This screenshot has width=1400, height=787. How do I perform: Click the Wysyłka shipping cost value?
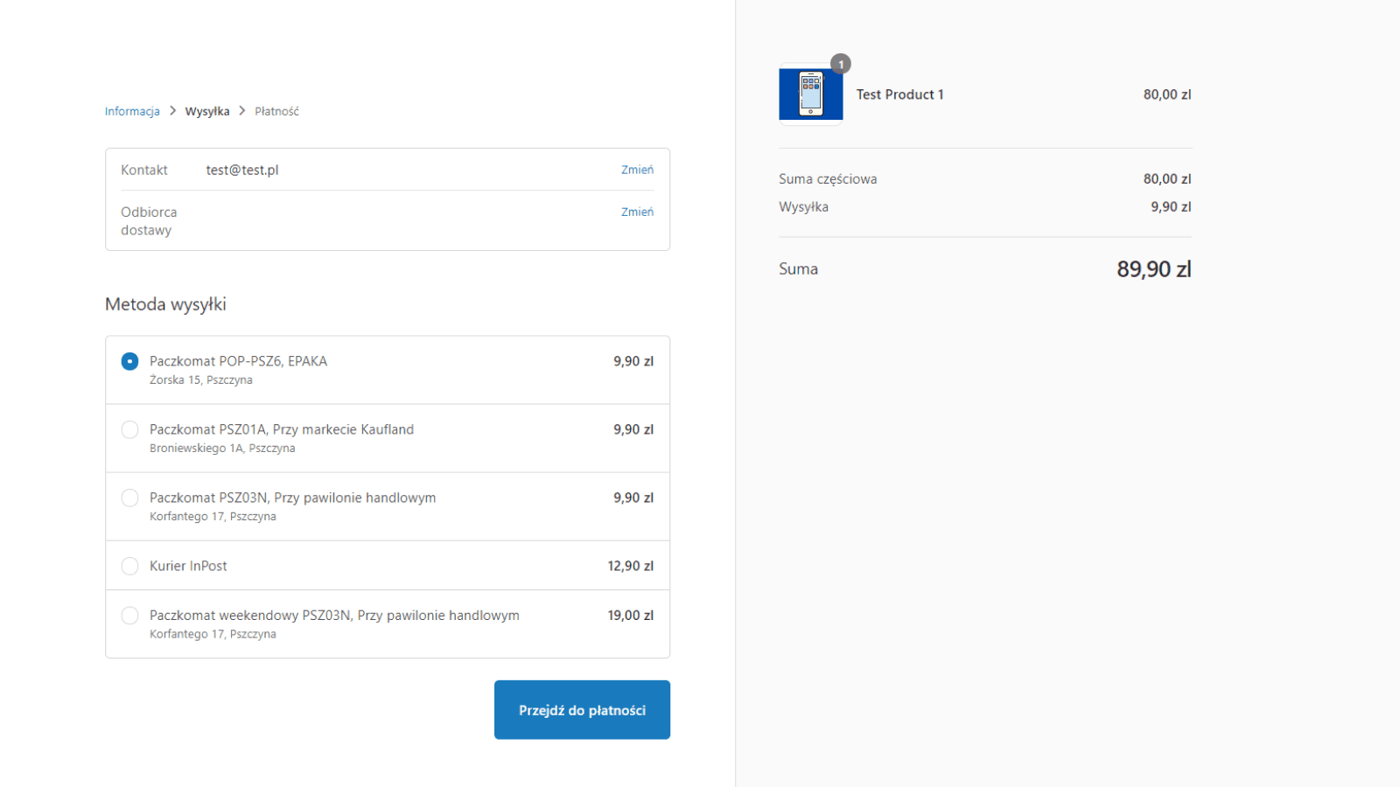click(1170, 206)
